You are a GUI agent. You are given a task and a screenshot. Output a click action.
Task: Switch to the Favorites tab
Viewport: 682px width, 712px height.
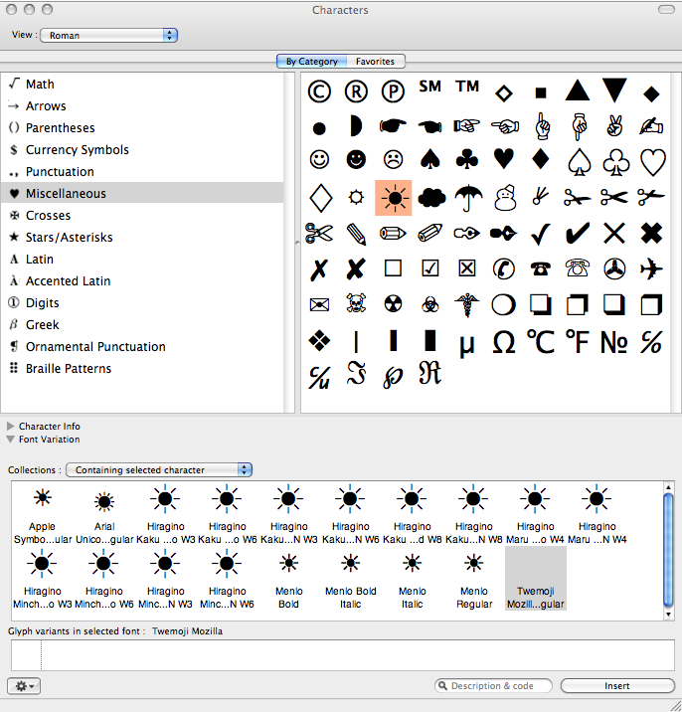pos(376,62)
